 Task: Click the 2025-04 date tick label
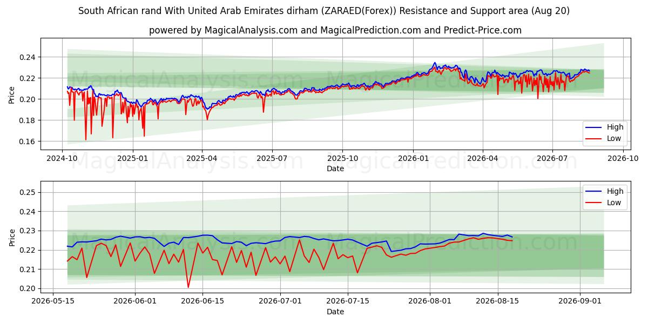click(x=202, y=158)
